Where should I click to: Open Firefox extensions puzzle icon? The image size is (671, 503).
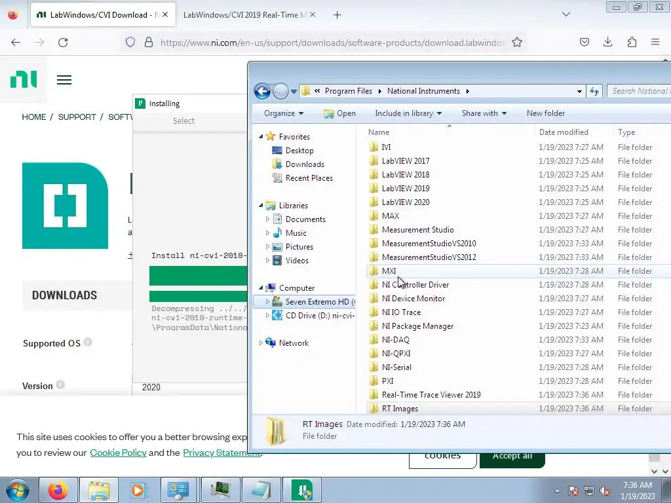(632, 42)
